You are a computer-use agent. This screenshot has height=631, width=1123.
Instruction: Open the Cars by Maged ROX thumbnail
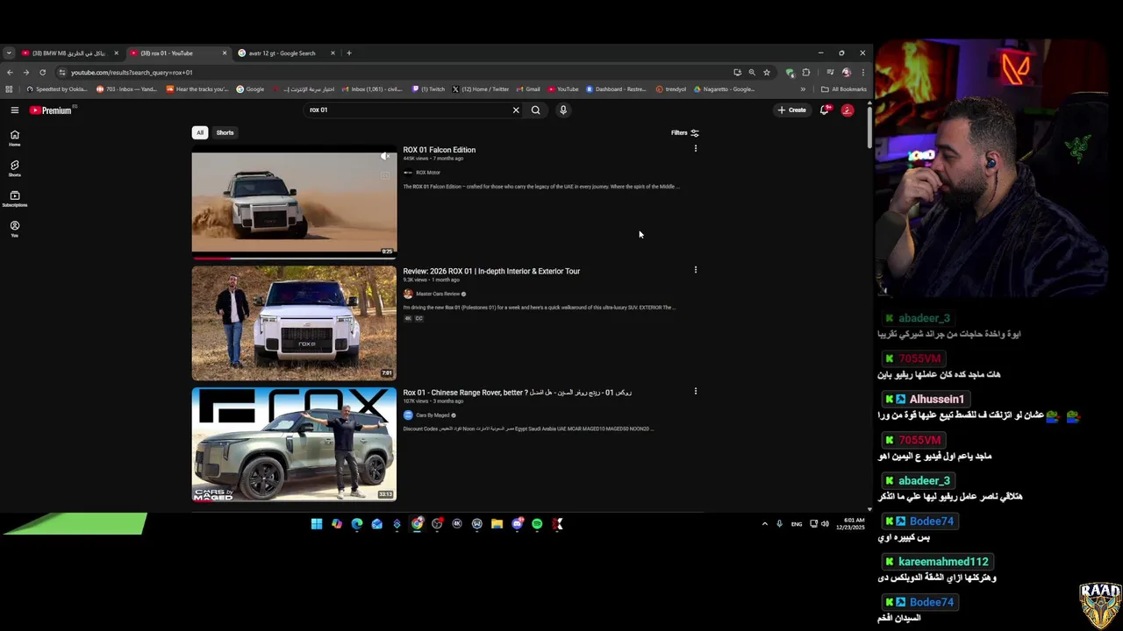[x=294, y=444]
